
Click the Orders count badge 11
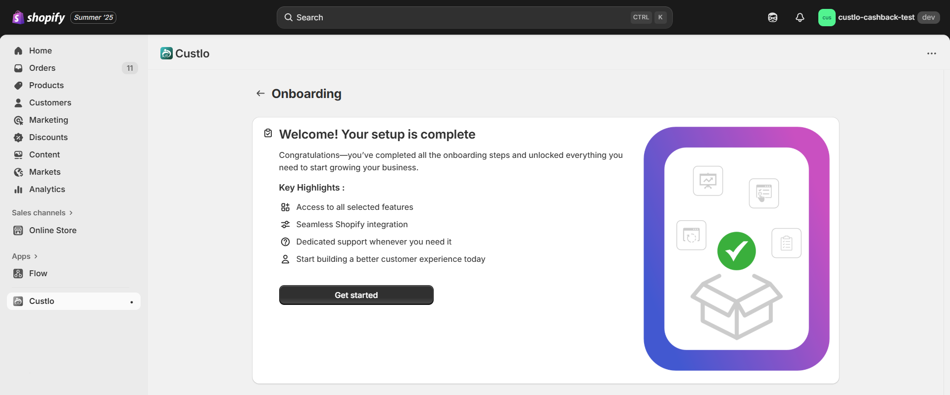pyautogui.click(x=130, y=68)
